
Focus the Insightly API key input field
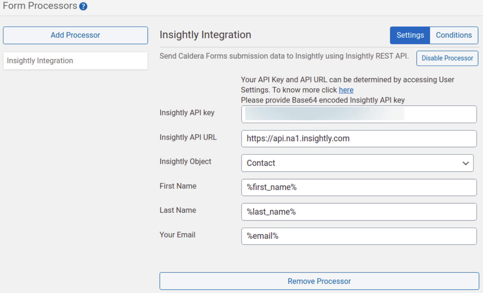click(x=359, y=114)
